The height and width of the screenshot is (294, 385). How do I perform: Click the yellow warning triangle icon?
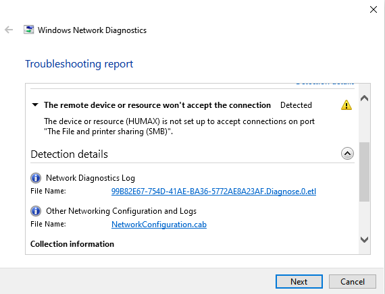pos(346,105)
